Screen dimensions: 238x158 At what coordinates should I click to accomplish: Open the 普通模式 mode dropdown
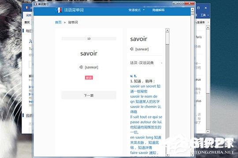(136, 10)
